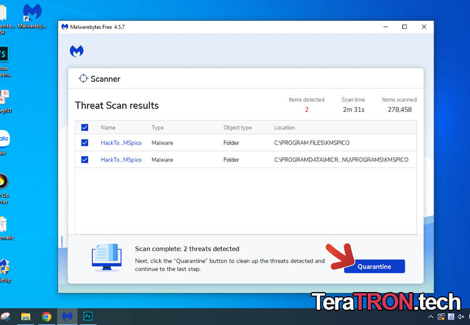Open Photoshop desktop shortcut
Screen dimensions: 470x325
(x=4, y=62)
